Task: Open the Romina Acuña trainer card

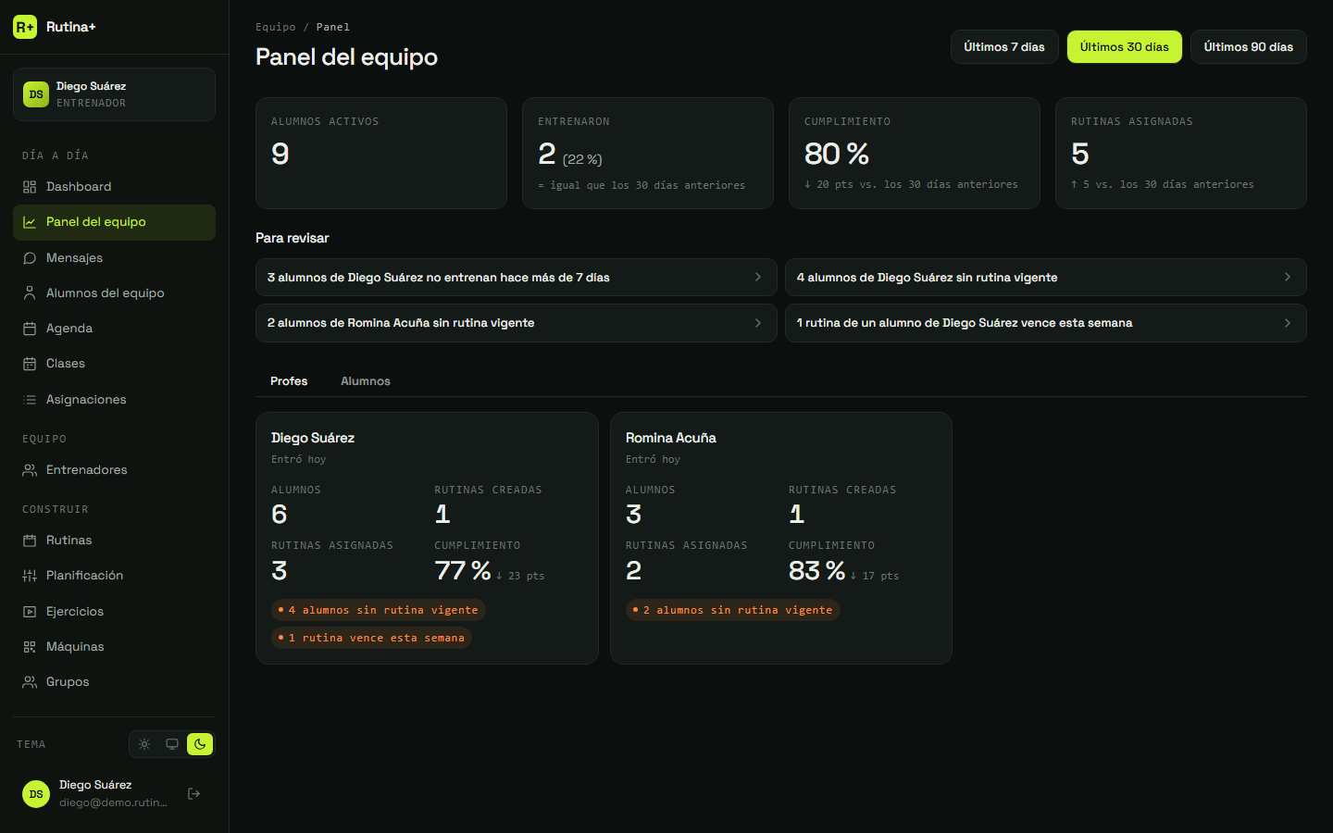Action: pyautogui.click(x=781, y=538)
